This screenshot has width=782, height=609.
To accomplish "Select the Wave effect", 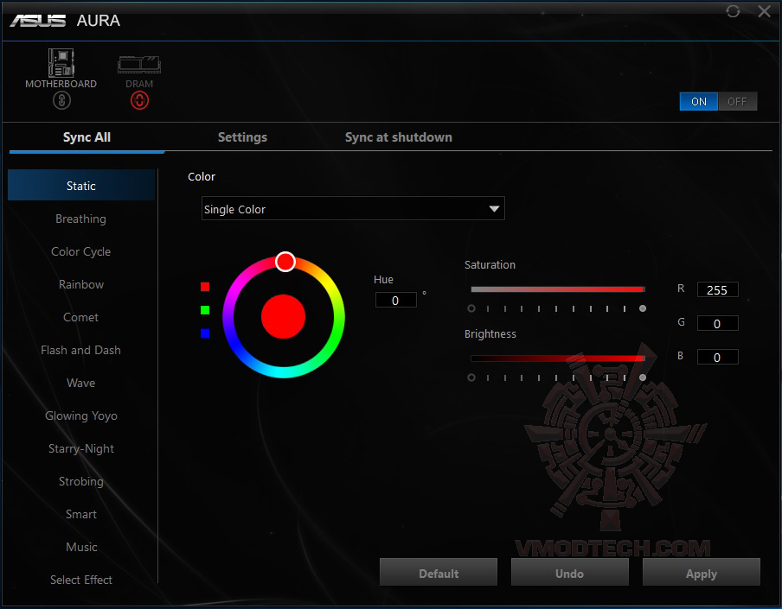I will click(81, 383).
